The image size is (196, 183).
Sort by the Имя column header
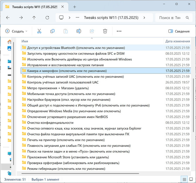coord(24,41)
